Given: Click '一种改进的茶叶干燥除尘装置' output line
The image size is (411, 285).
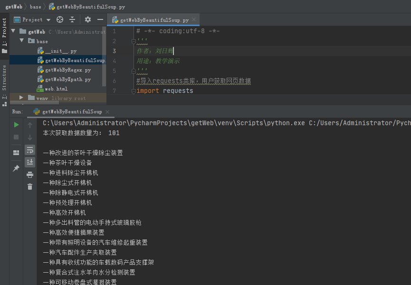Looking at the screenshot, I should 83,153.
